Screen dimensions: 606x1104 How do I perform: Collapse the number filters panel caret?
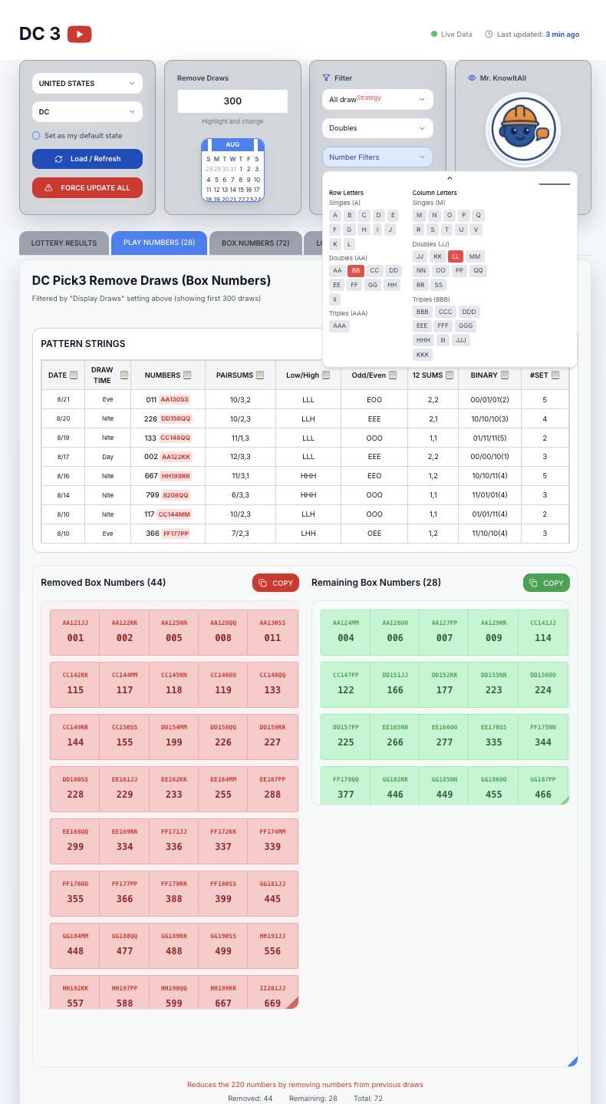[x=450, y=178]
